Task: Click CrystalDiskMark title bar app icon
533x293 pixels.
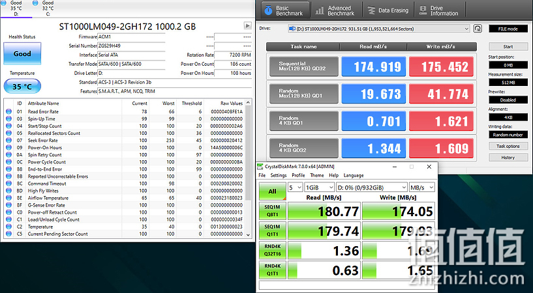Action: (260, 167)
